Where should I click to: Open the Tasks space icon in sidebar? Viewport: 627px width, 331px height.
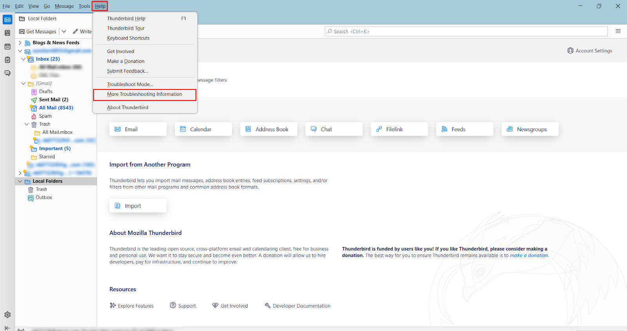pos(7,60)
